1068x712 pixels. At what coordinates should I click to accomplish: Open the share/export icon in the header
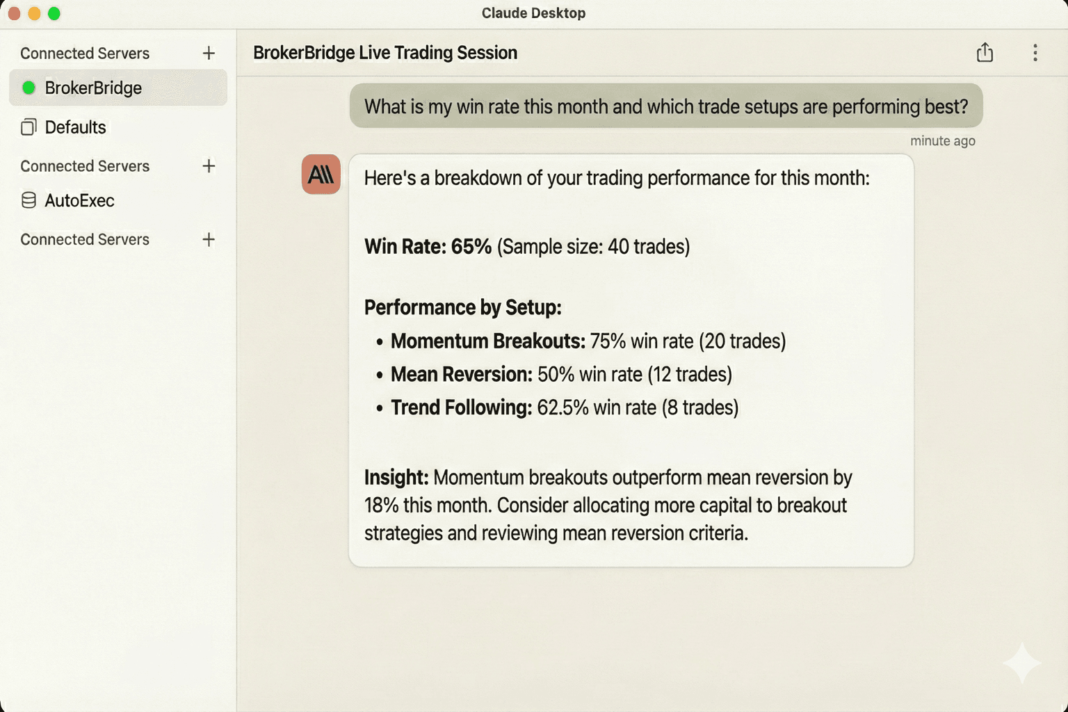985,52
